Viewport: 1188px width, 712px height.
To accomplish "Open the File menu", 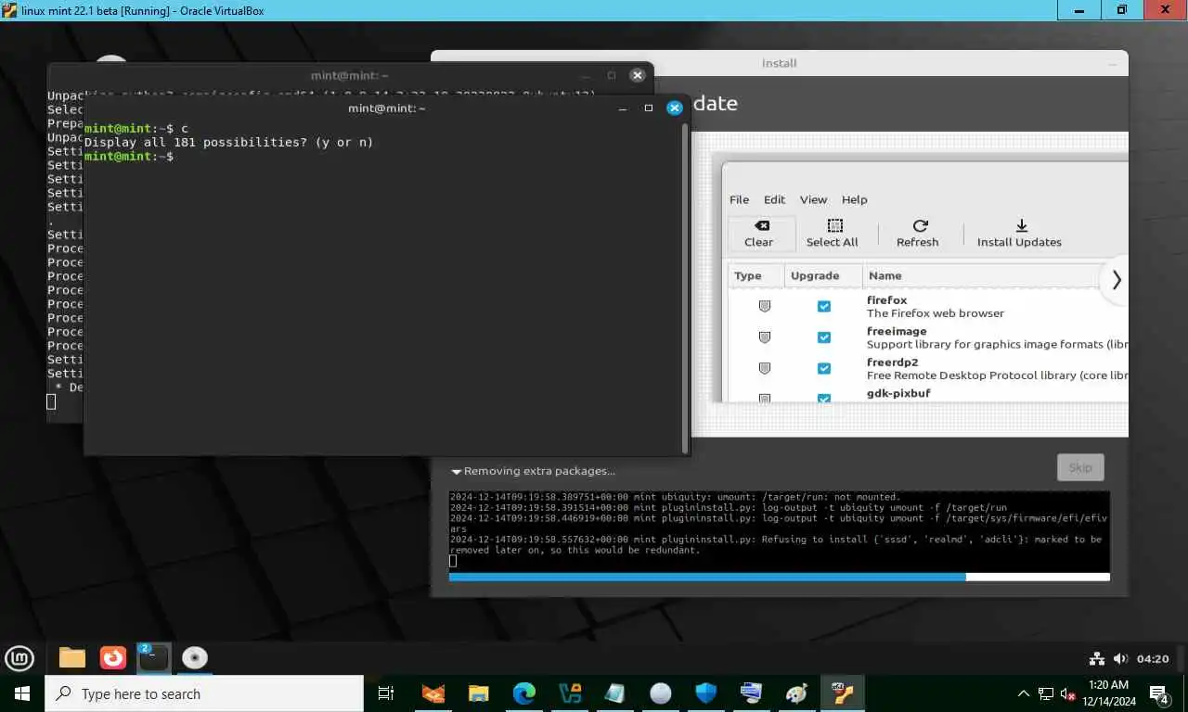I will [739, 199].
